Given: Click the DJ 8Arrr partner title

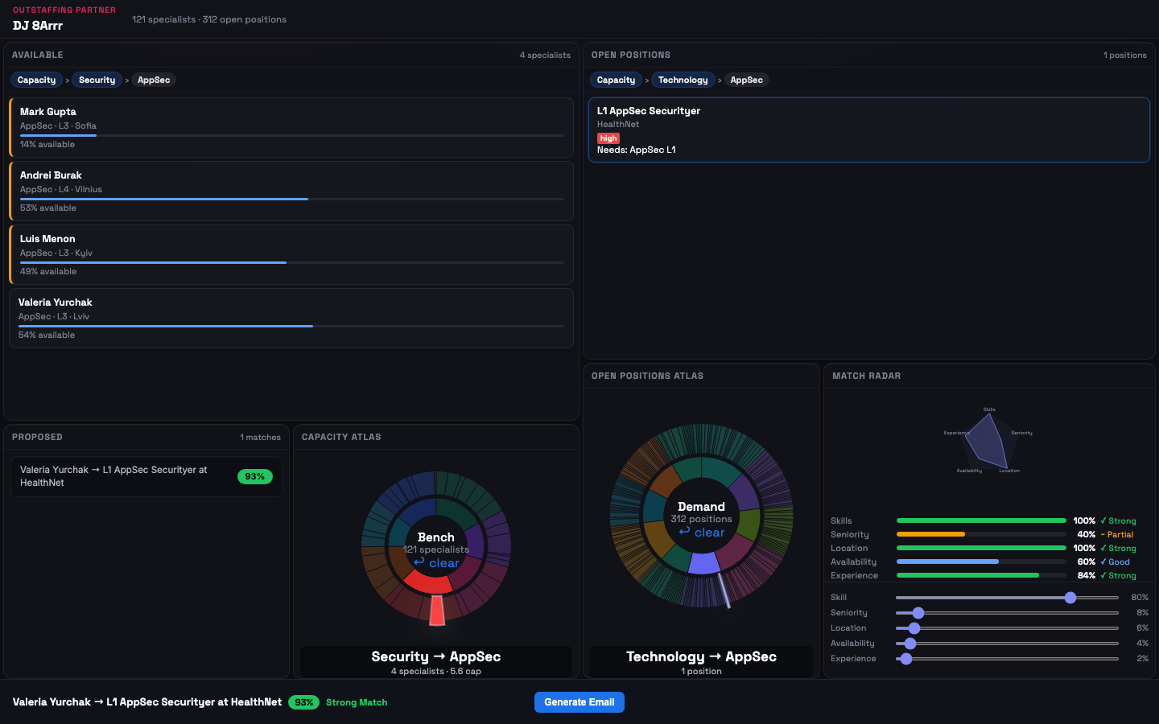Looking at the screenshot, I should (x=38, y=26).
